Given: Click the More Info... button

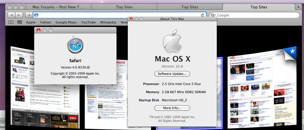Looking at the screenshot, I should [172, 108].
